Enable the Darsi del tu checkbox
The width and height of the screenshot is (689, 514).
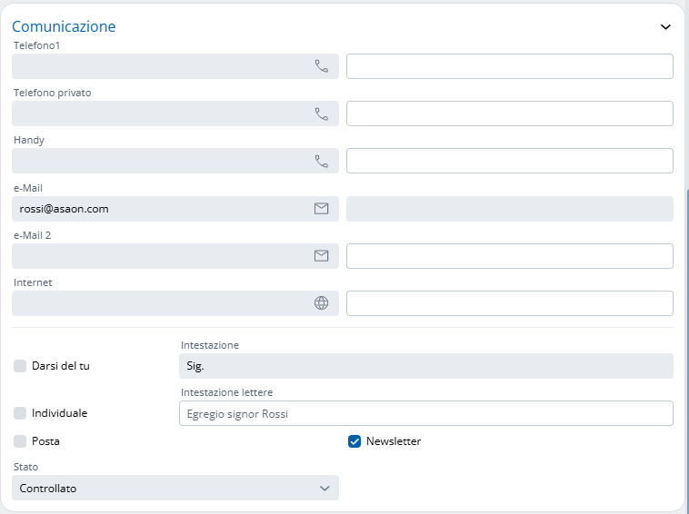[x=20, y=366]
